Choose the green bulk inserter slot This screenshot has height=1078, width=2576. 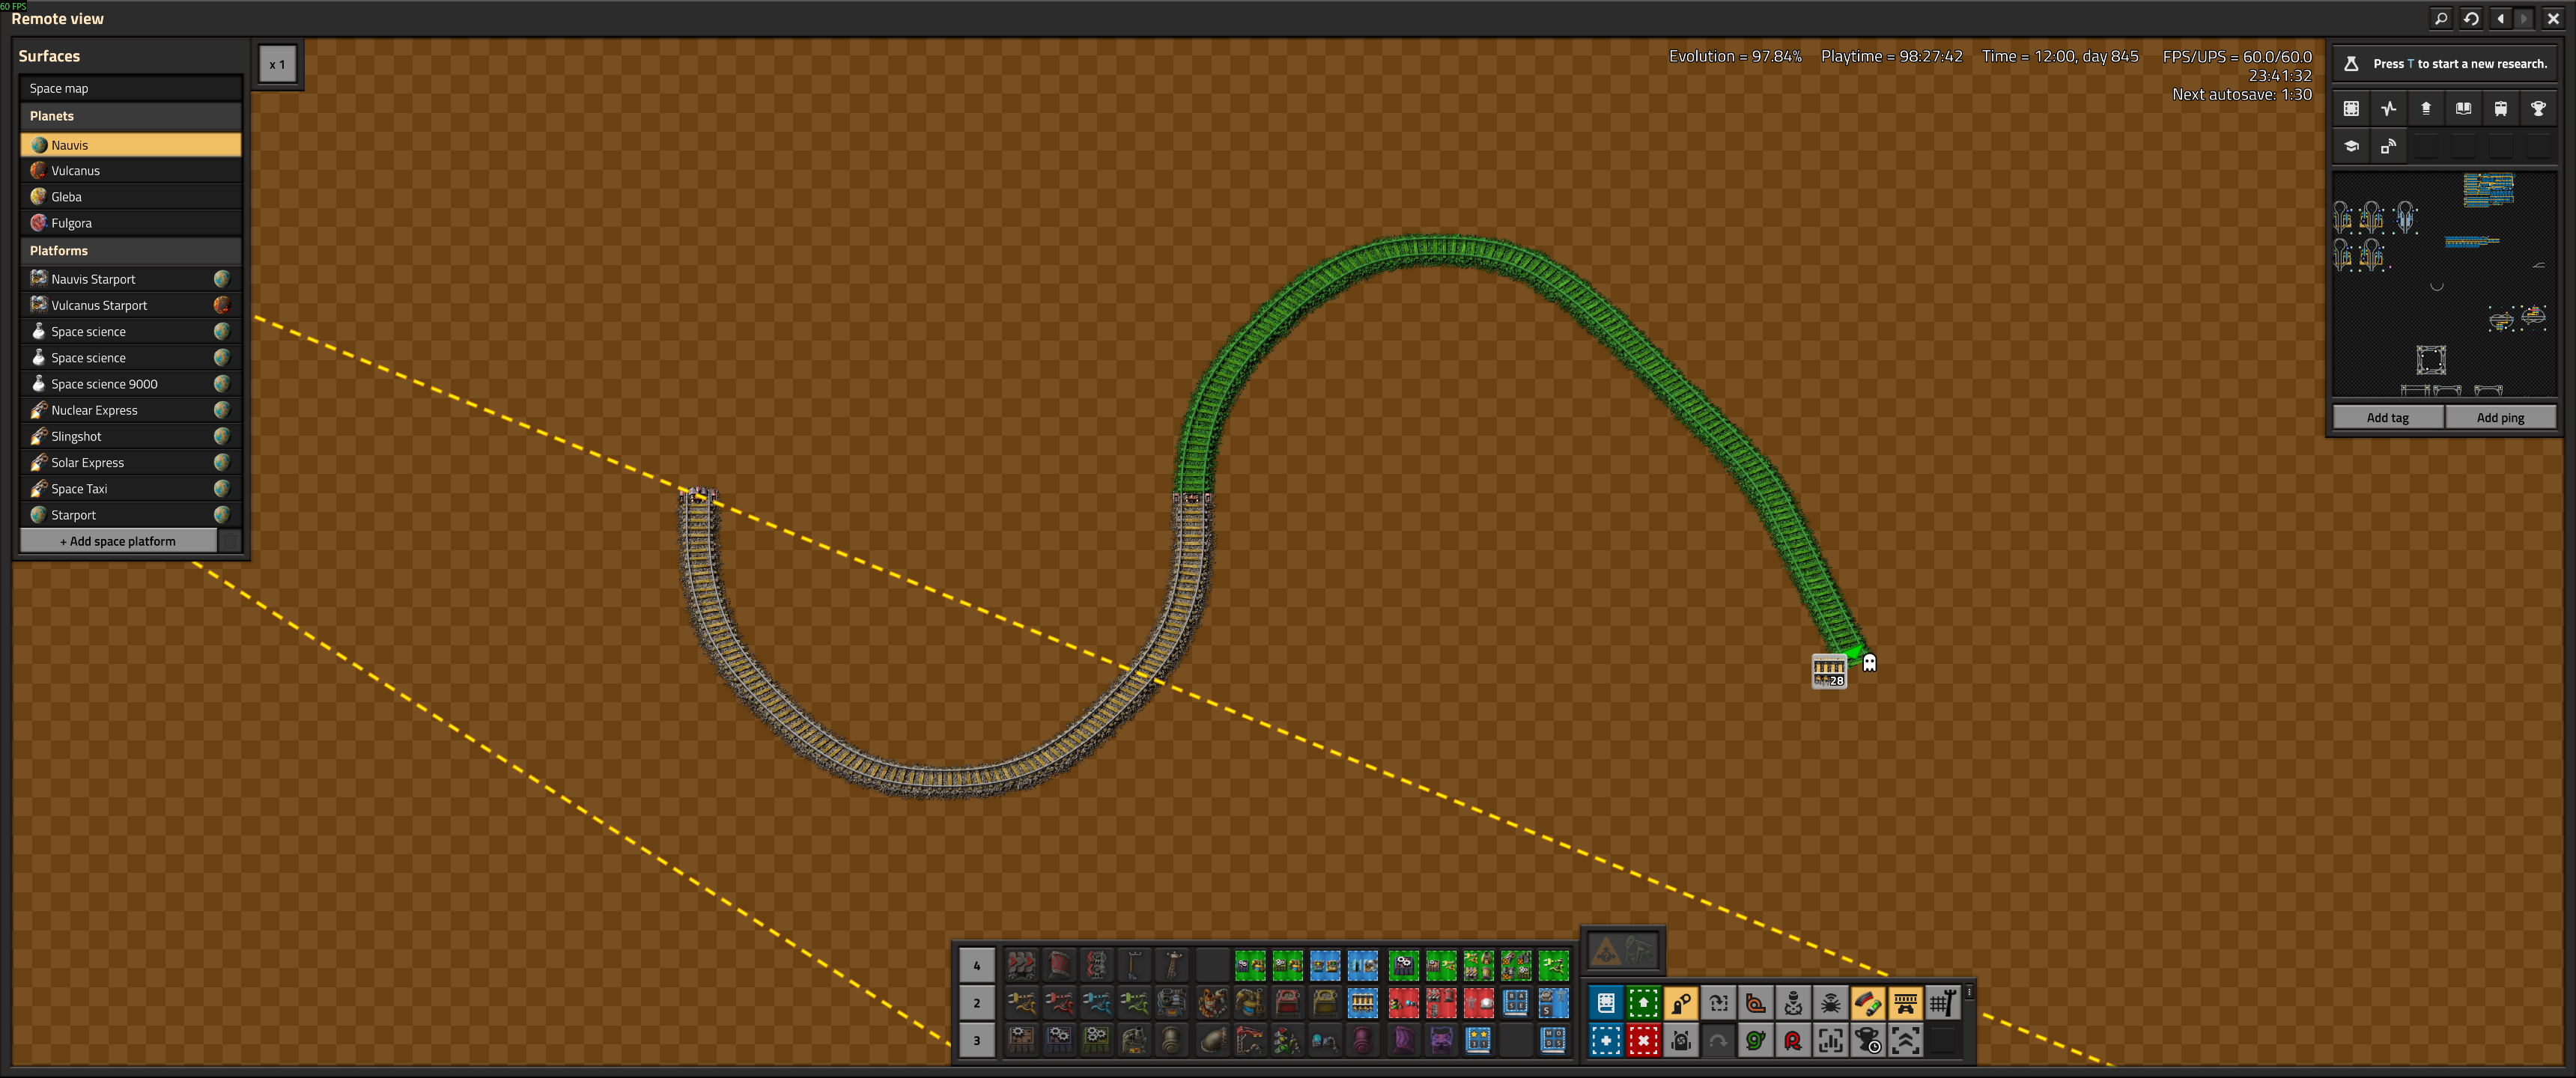point(1134,1002)
